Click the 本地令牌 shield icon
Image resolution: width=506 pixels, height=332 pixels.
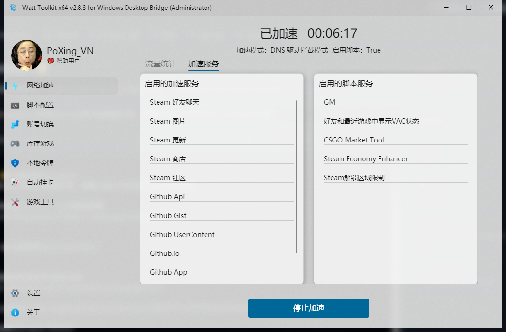(x=15, y=163)
